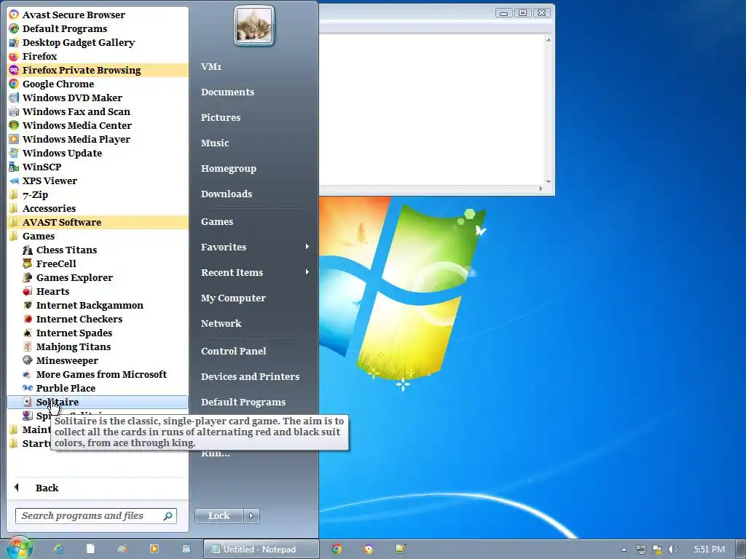Open Default Programs in the All Programs list
Screen dimensions: 746x559
click(98, 28)
